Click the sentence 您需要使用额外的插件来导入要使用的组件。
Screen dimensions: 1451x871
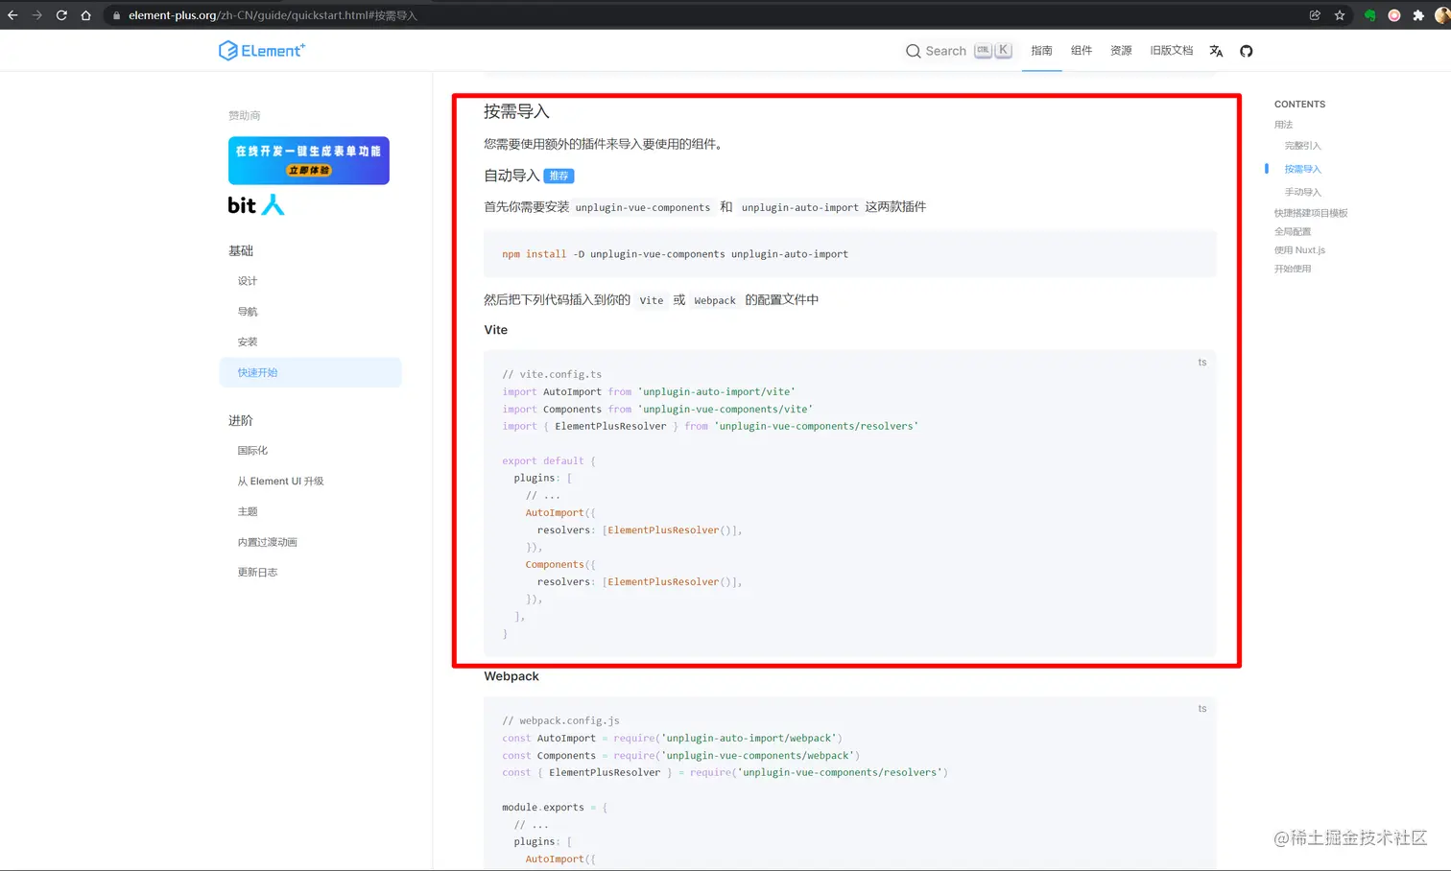tap(606, 144)
